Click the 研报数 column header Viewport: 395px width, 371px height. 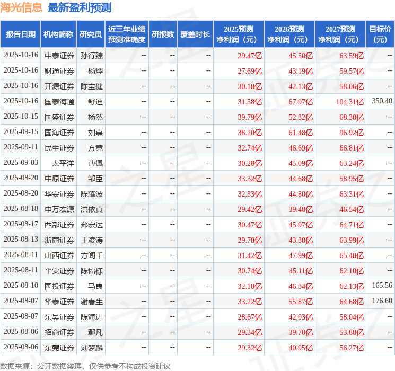(x=163, y=34)
